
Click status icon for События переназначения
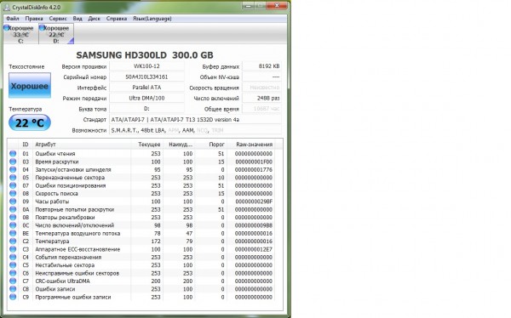[x=13, y=257]
